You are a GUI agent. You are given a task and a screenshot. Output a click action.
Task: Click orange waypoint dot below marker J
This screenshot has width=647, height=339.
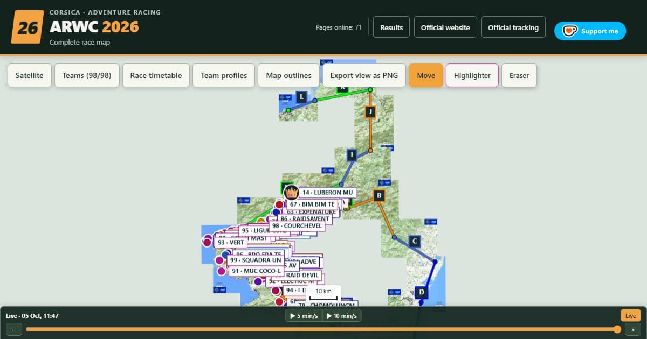tap(370, 150)
